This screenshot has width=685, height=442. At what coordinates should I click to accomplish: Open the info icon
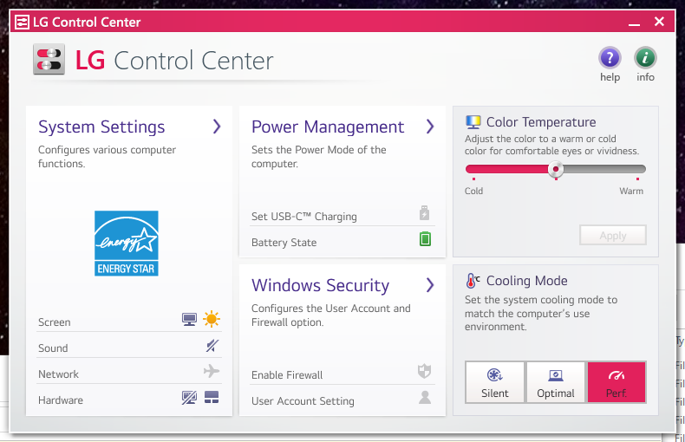pos(645,58)
